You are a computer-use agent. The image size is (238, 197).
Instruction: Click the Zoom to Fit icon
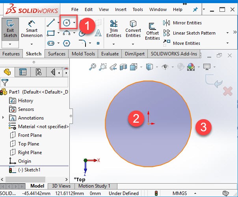point(93,67)
